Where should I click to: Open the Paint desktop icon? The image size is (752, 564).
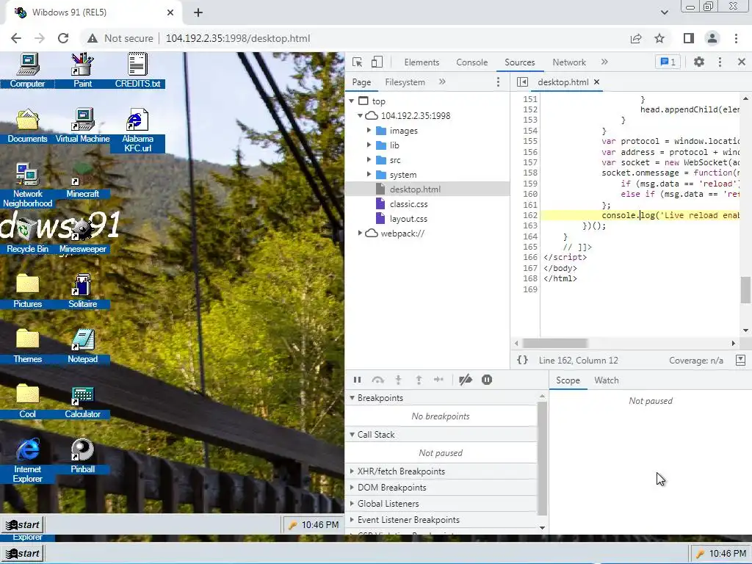coord(82,70)
